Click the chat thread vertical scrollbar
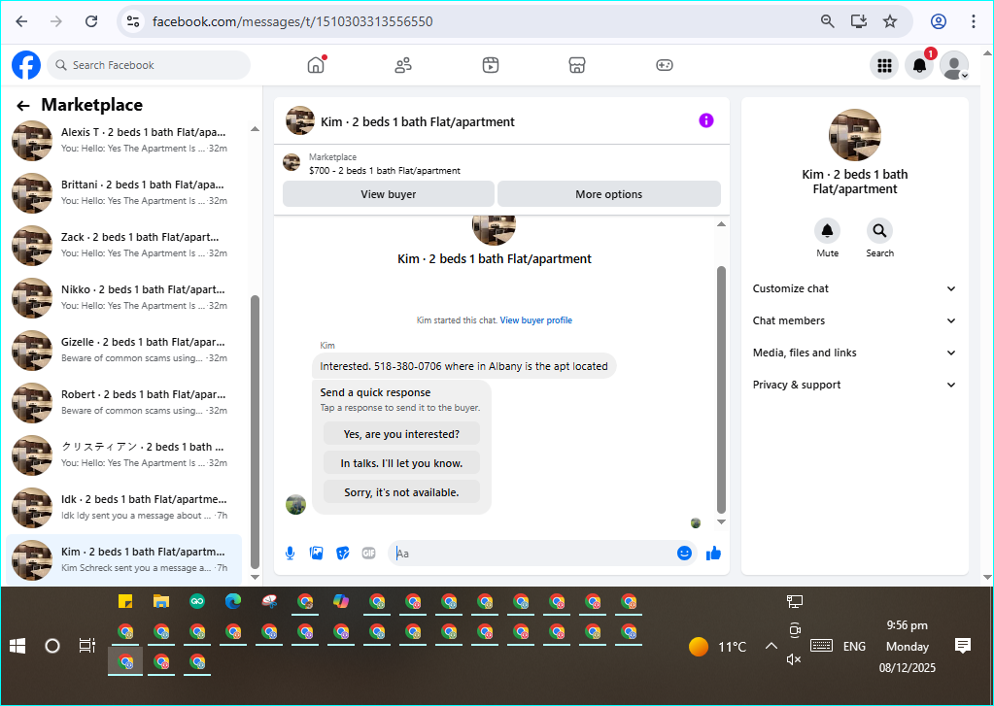The width and height of the screenshot is (994, 706). pyautogui.click(x=721, y=389)
